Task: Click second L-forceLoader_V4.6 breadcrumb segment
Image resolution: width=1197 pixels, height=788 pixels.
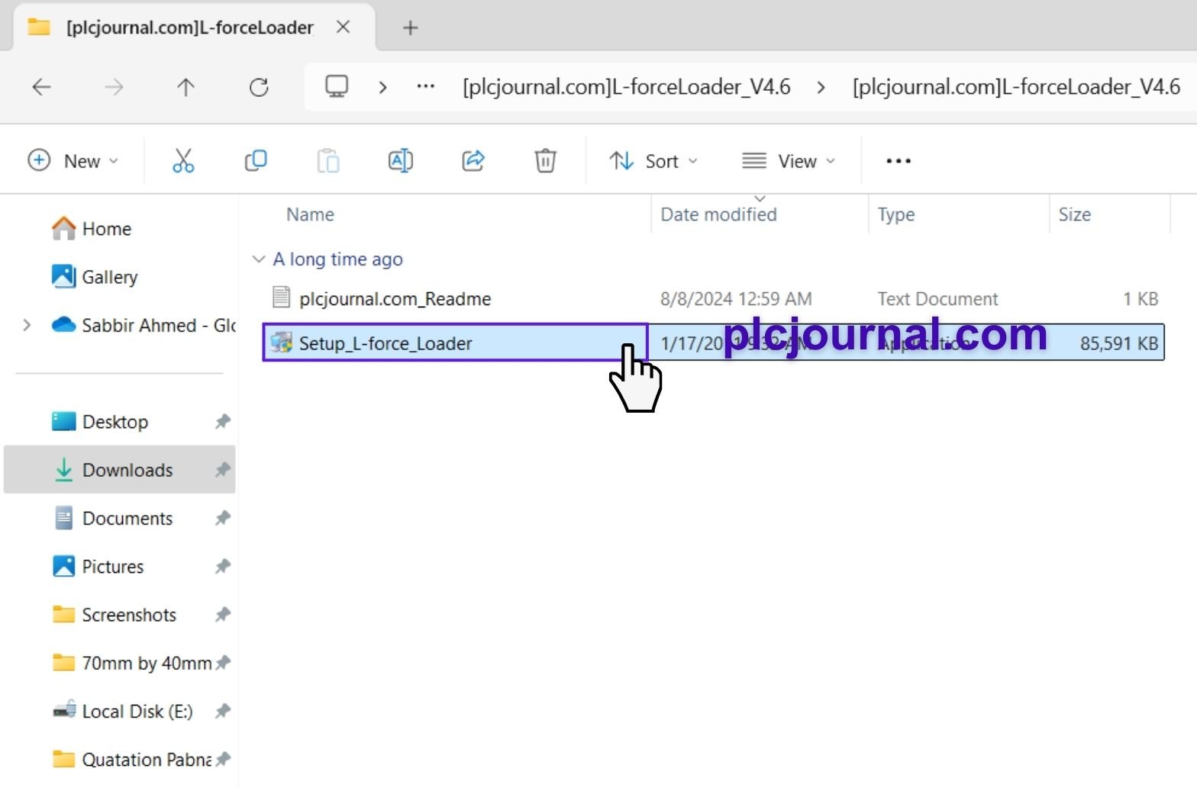Action: pos(1016,87)
